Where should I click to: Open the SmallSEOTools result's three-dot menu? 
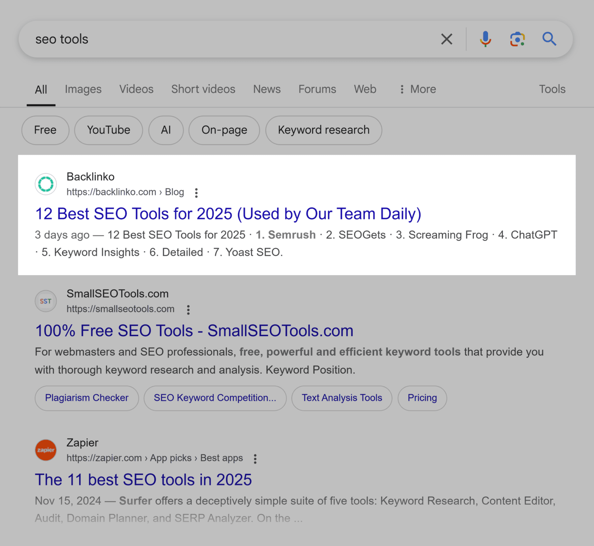click(188, 310)
